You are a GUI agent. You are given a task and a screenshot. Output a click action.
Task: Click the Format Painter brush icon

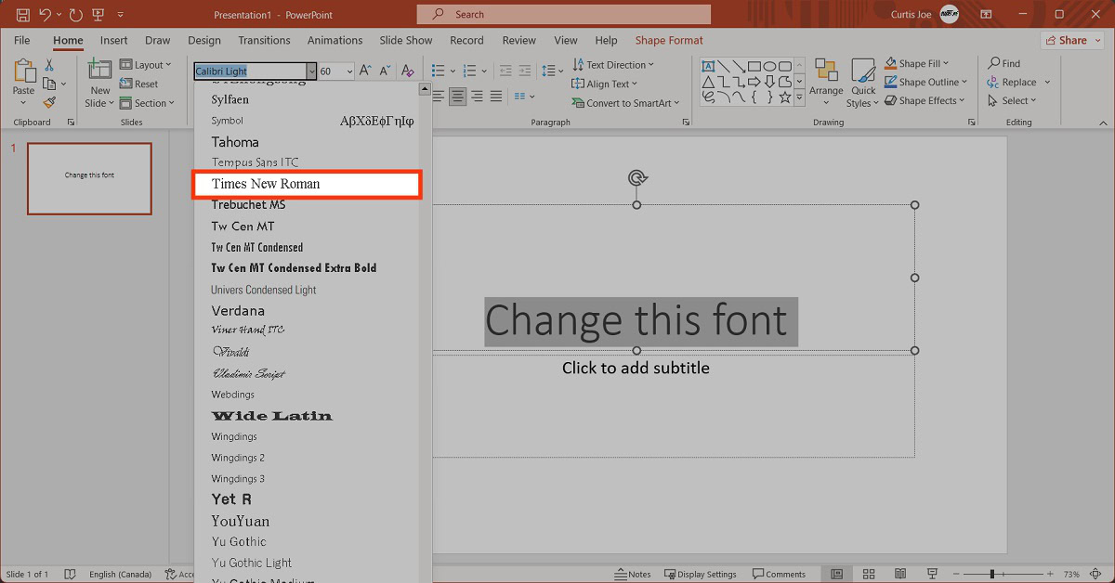(x=49, y=103)
